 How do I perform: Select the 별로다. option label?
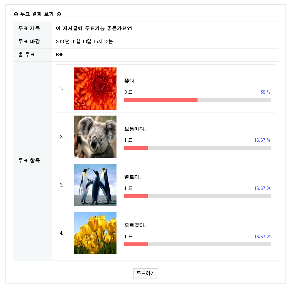[132, 177]
